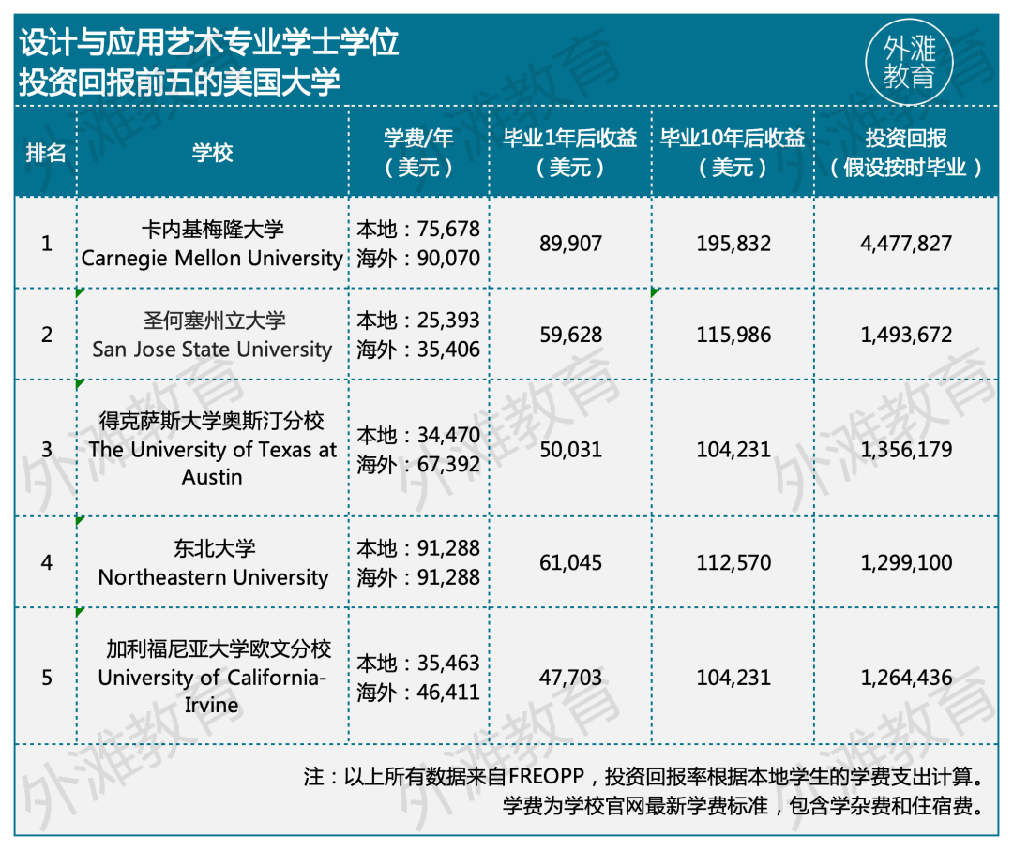Select 得克萨斯大学奥斯汀分校 text
Image resolution: width=1013 pixels, height=850 pixels.
point(212,421)
